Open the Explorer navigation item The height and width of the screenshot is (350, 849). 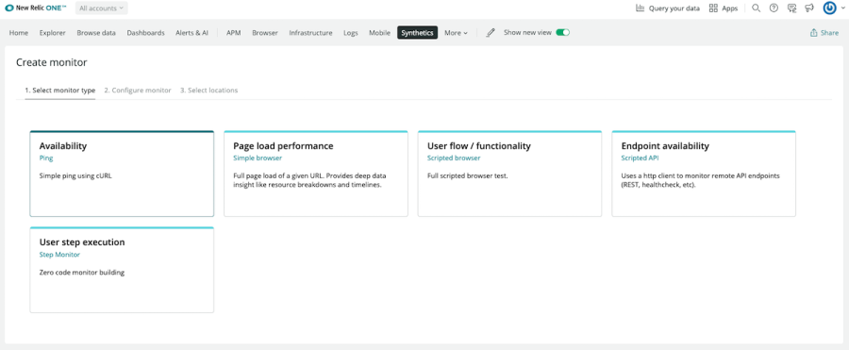53,32
